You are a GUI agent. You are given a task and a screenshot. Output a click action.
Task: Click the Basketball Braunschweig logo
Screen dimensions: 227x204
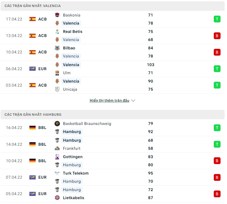point(57,124)
